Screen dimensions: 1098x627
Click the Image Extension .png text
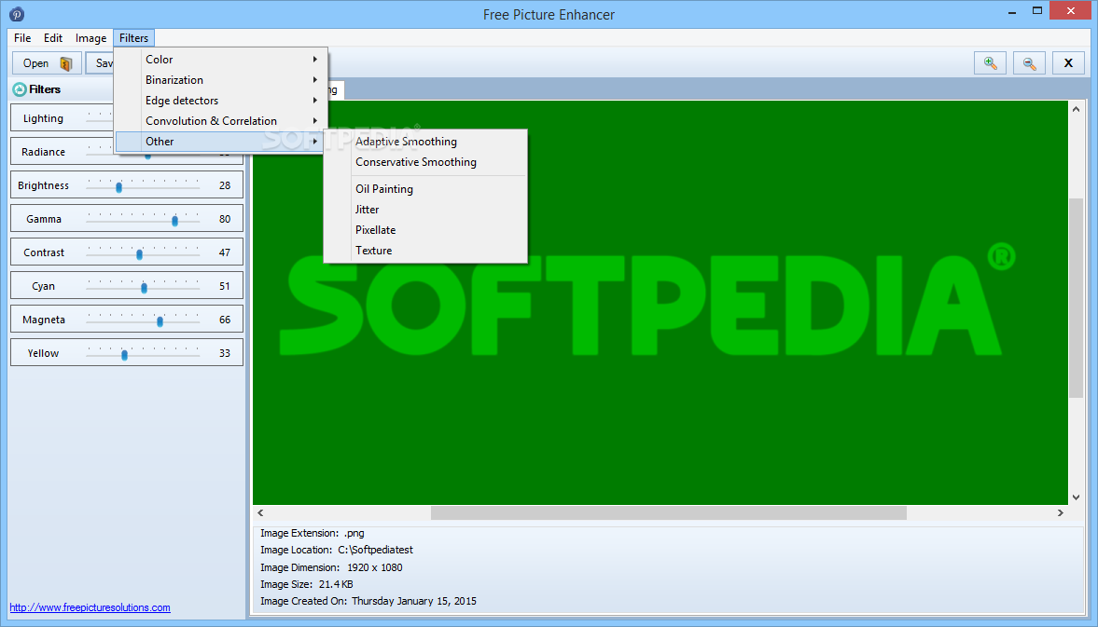tap(313, 533)
